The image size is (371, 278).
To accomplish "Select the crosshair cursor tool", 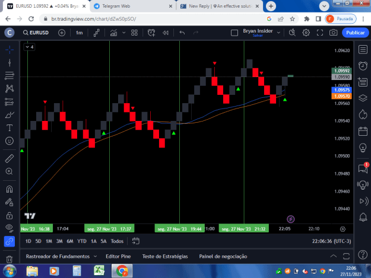I will point(9,50).
